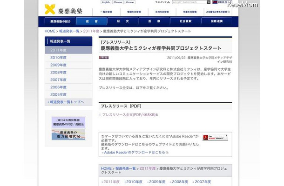Screen dimensions: 284x186
Task: Select the 国際連携 navigation tab
Action: (217, 21)
